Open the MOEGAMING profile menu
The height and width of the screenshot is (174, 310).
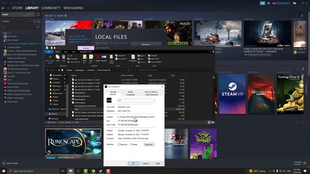73,8
